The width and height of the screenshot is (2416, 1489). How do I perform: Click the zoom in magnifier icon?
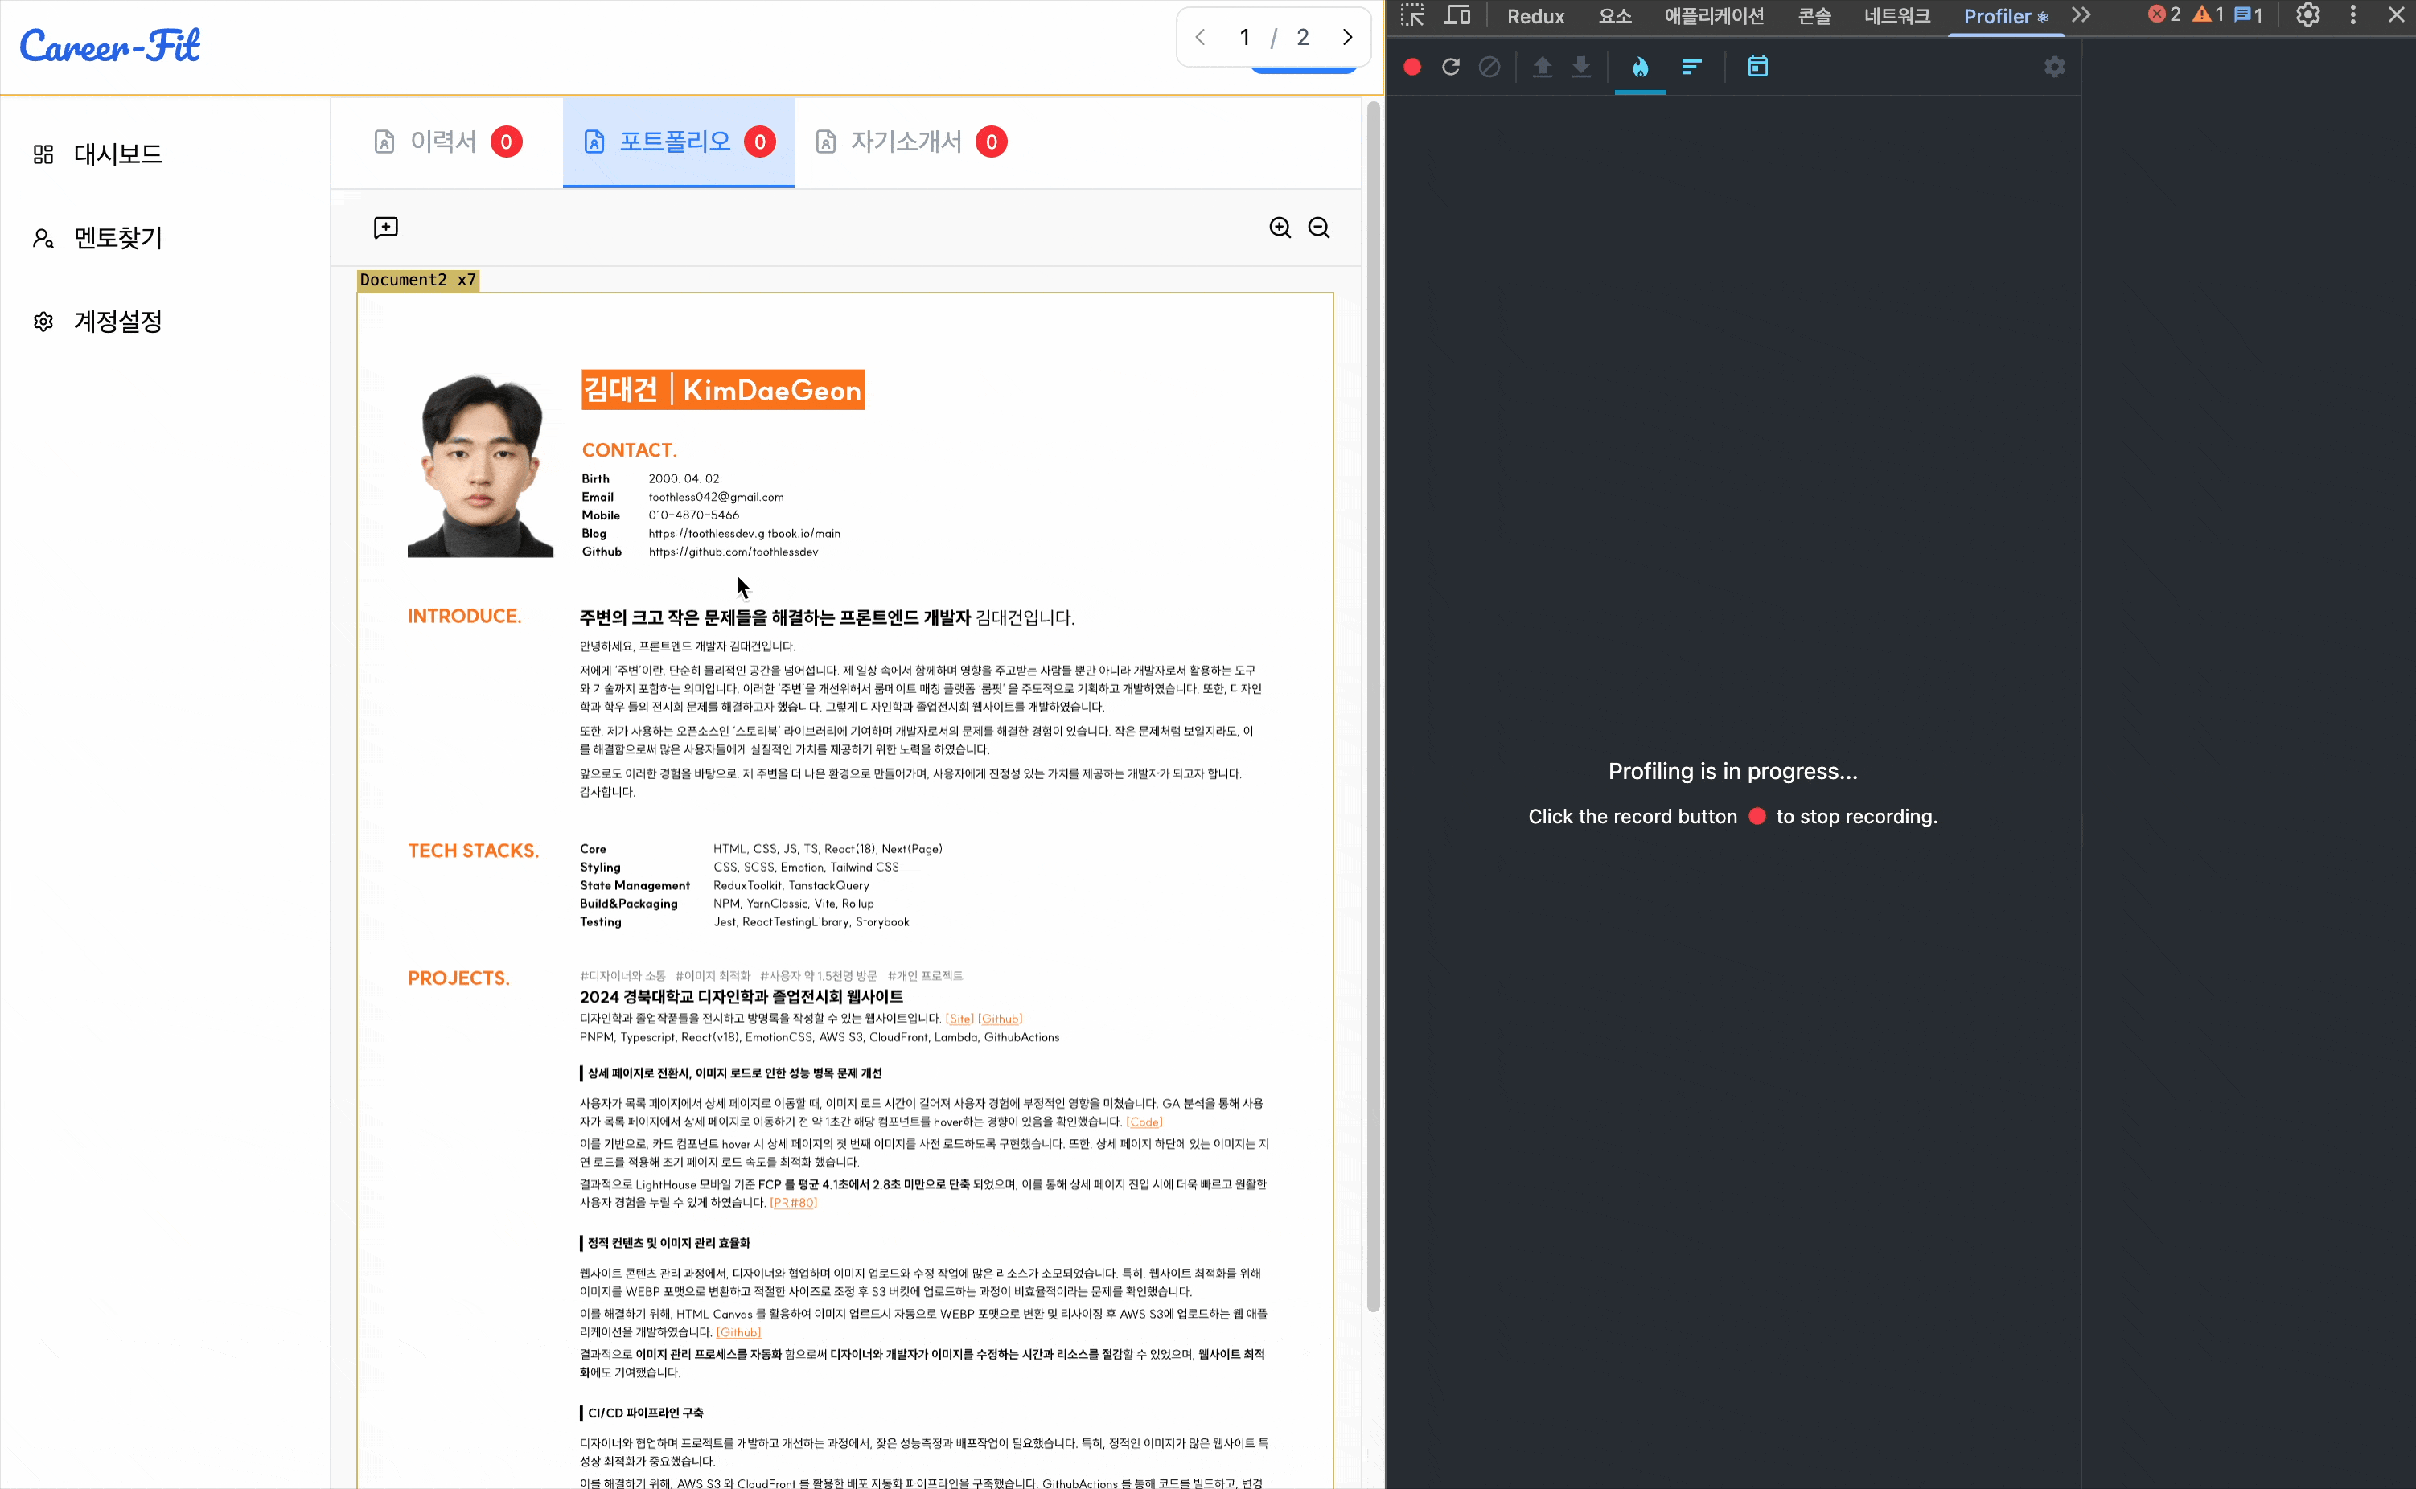pyautogui.click(x=1280, y=228)
